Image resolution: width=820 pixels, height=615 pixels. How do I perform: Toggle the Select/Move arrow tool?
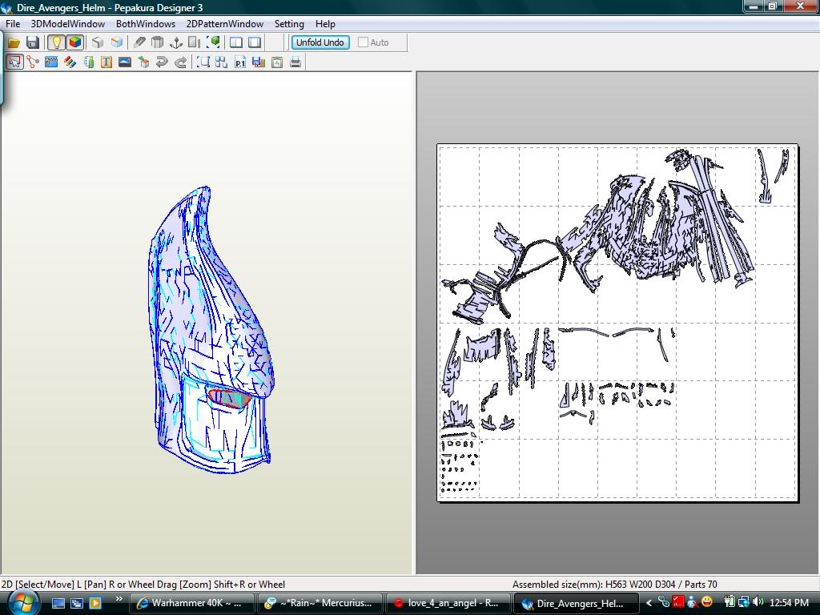(x=14, y=62)
